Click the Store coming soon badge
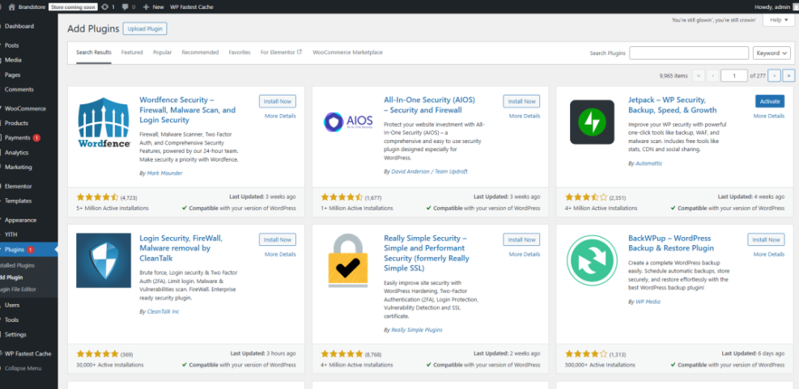This screenshot has width=799, height=389. click(73, 7)
